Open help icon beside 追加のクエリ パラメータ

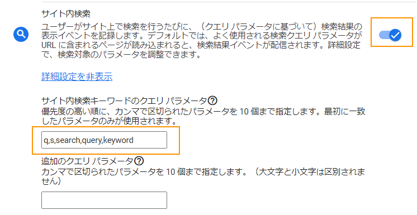click(139, 161)
